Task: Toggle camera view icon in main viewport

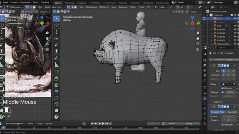Action: [x=198, y=44]
